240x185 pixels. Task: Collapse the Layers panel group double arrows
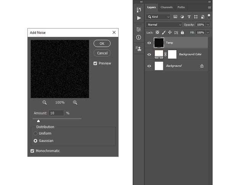tap(210, 2)
